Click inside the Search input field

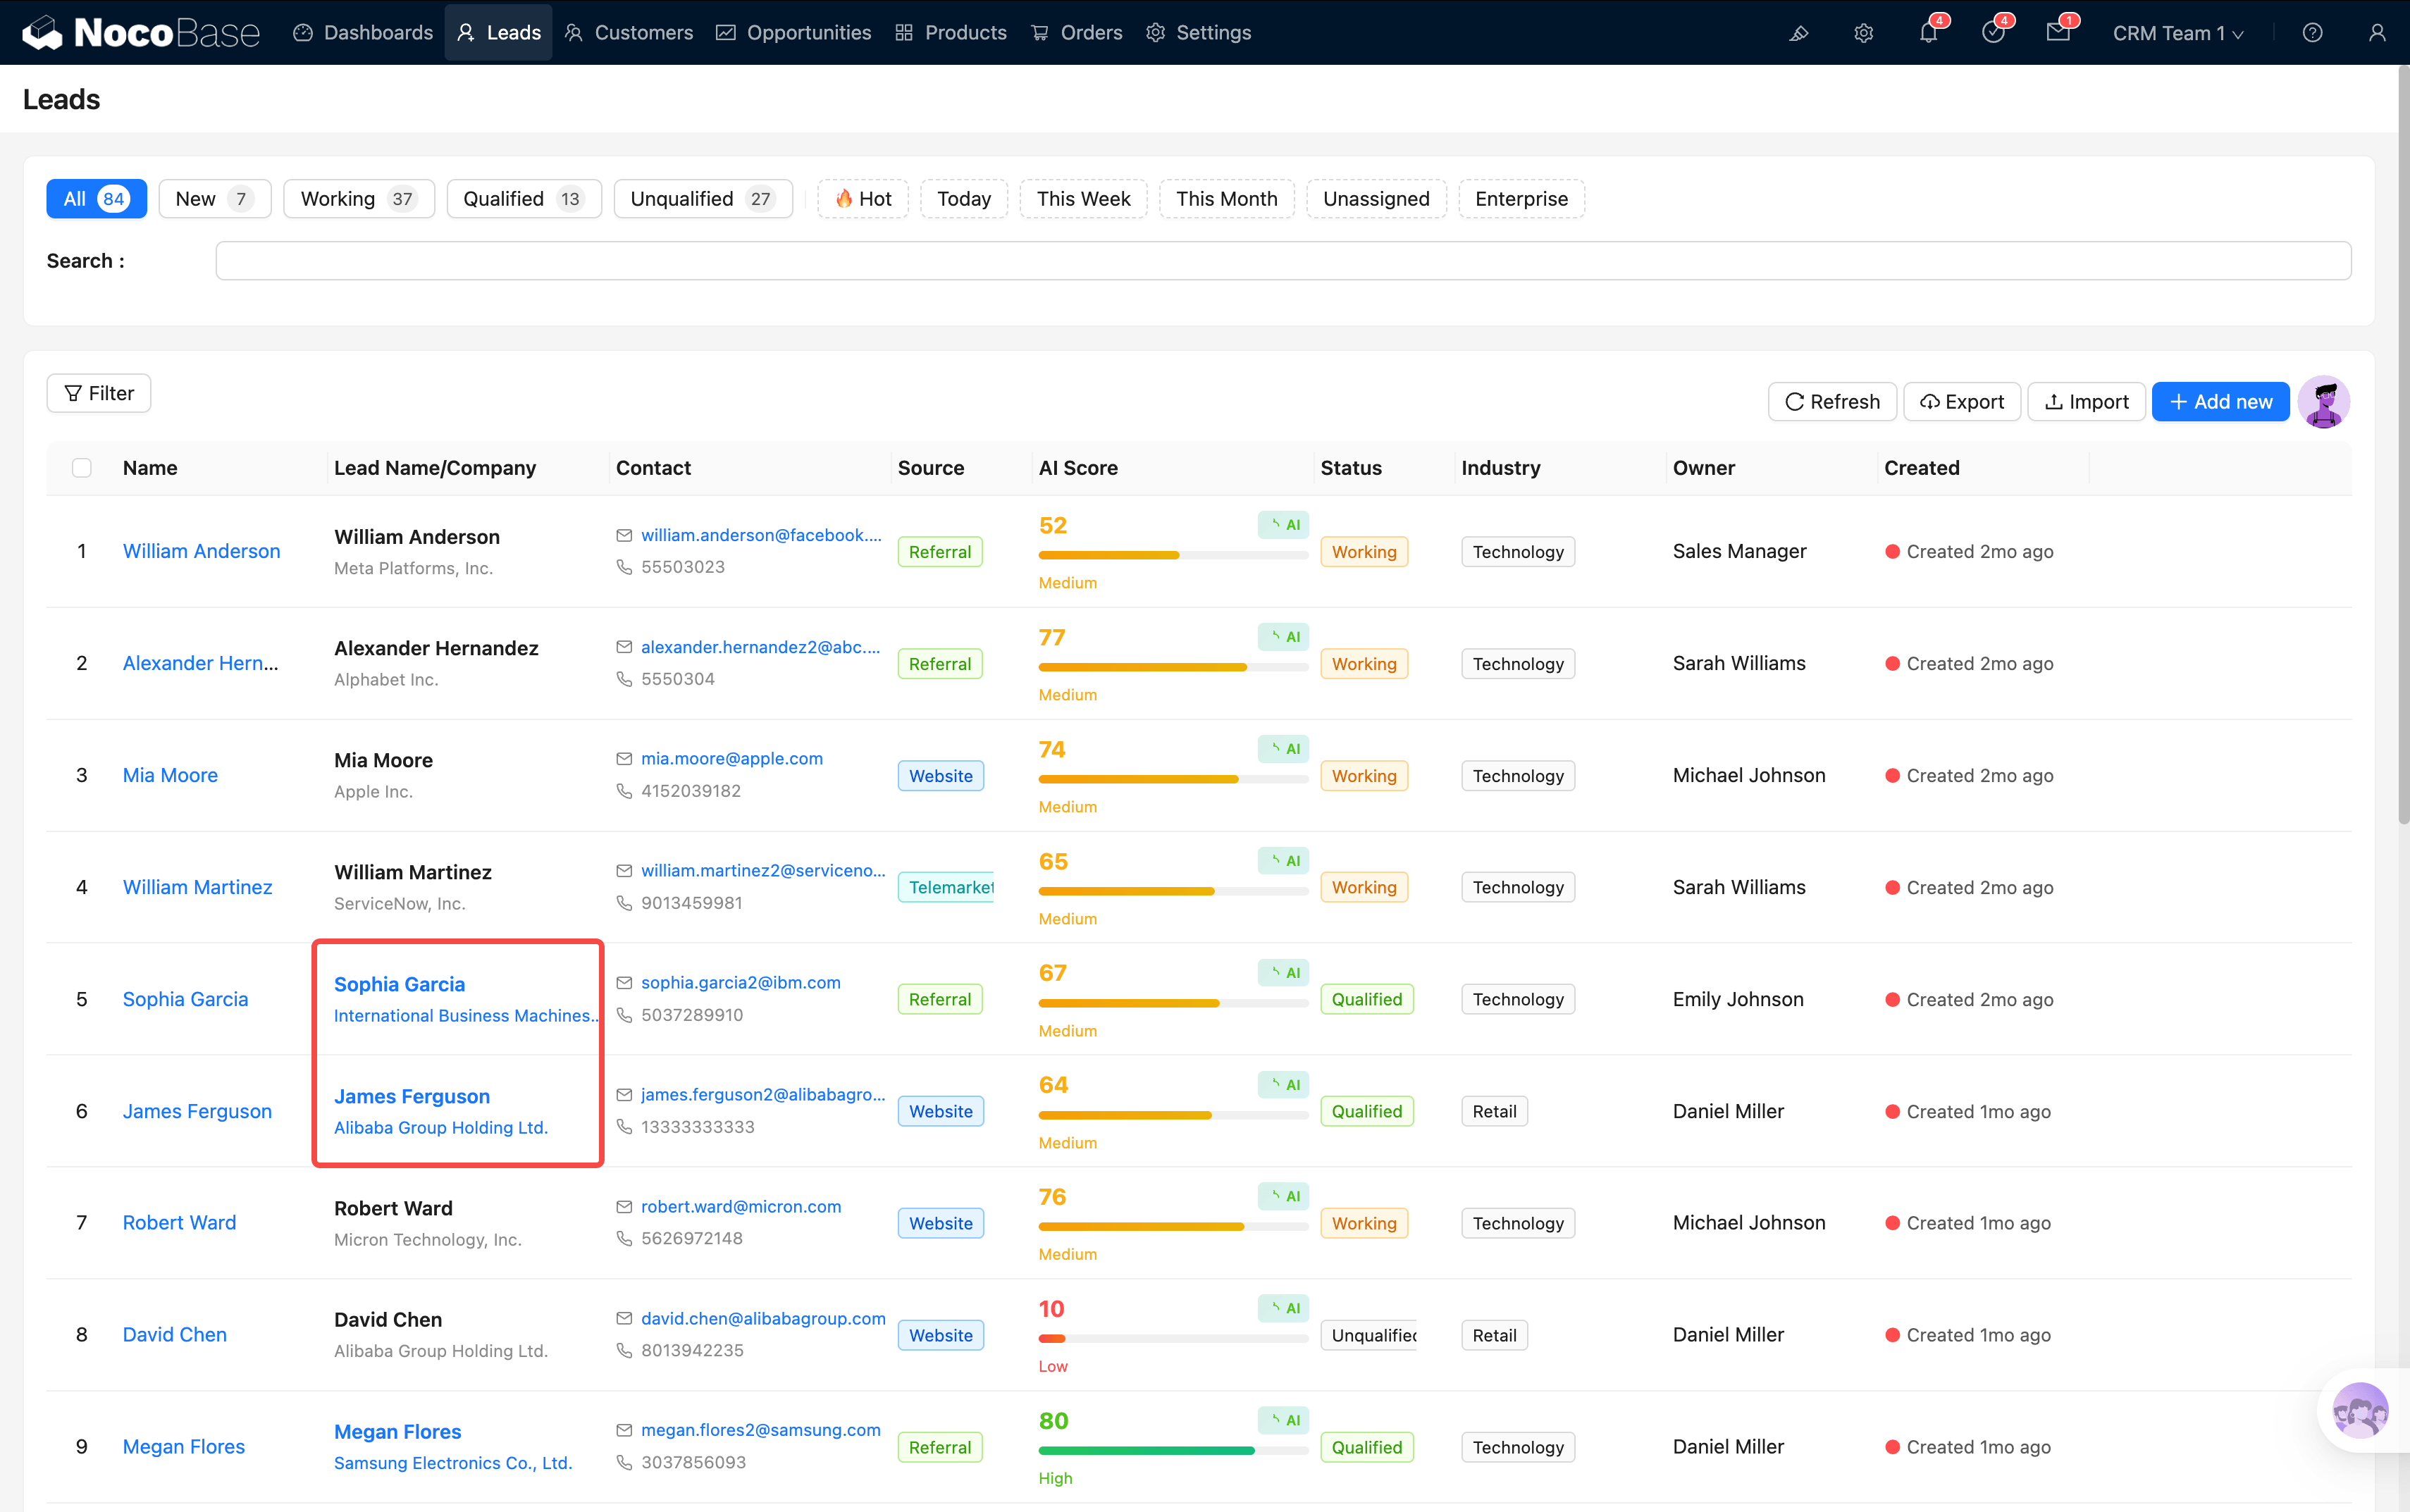[x=1283, y=261]
